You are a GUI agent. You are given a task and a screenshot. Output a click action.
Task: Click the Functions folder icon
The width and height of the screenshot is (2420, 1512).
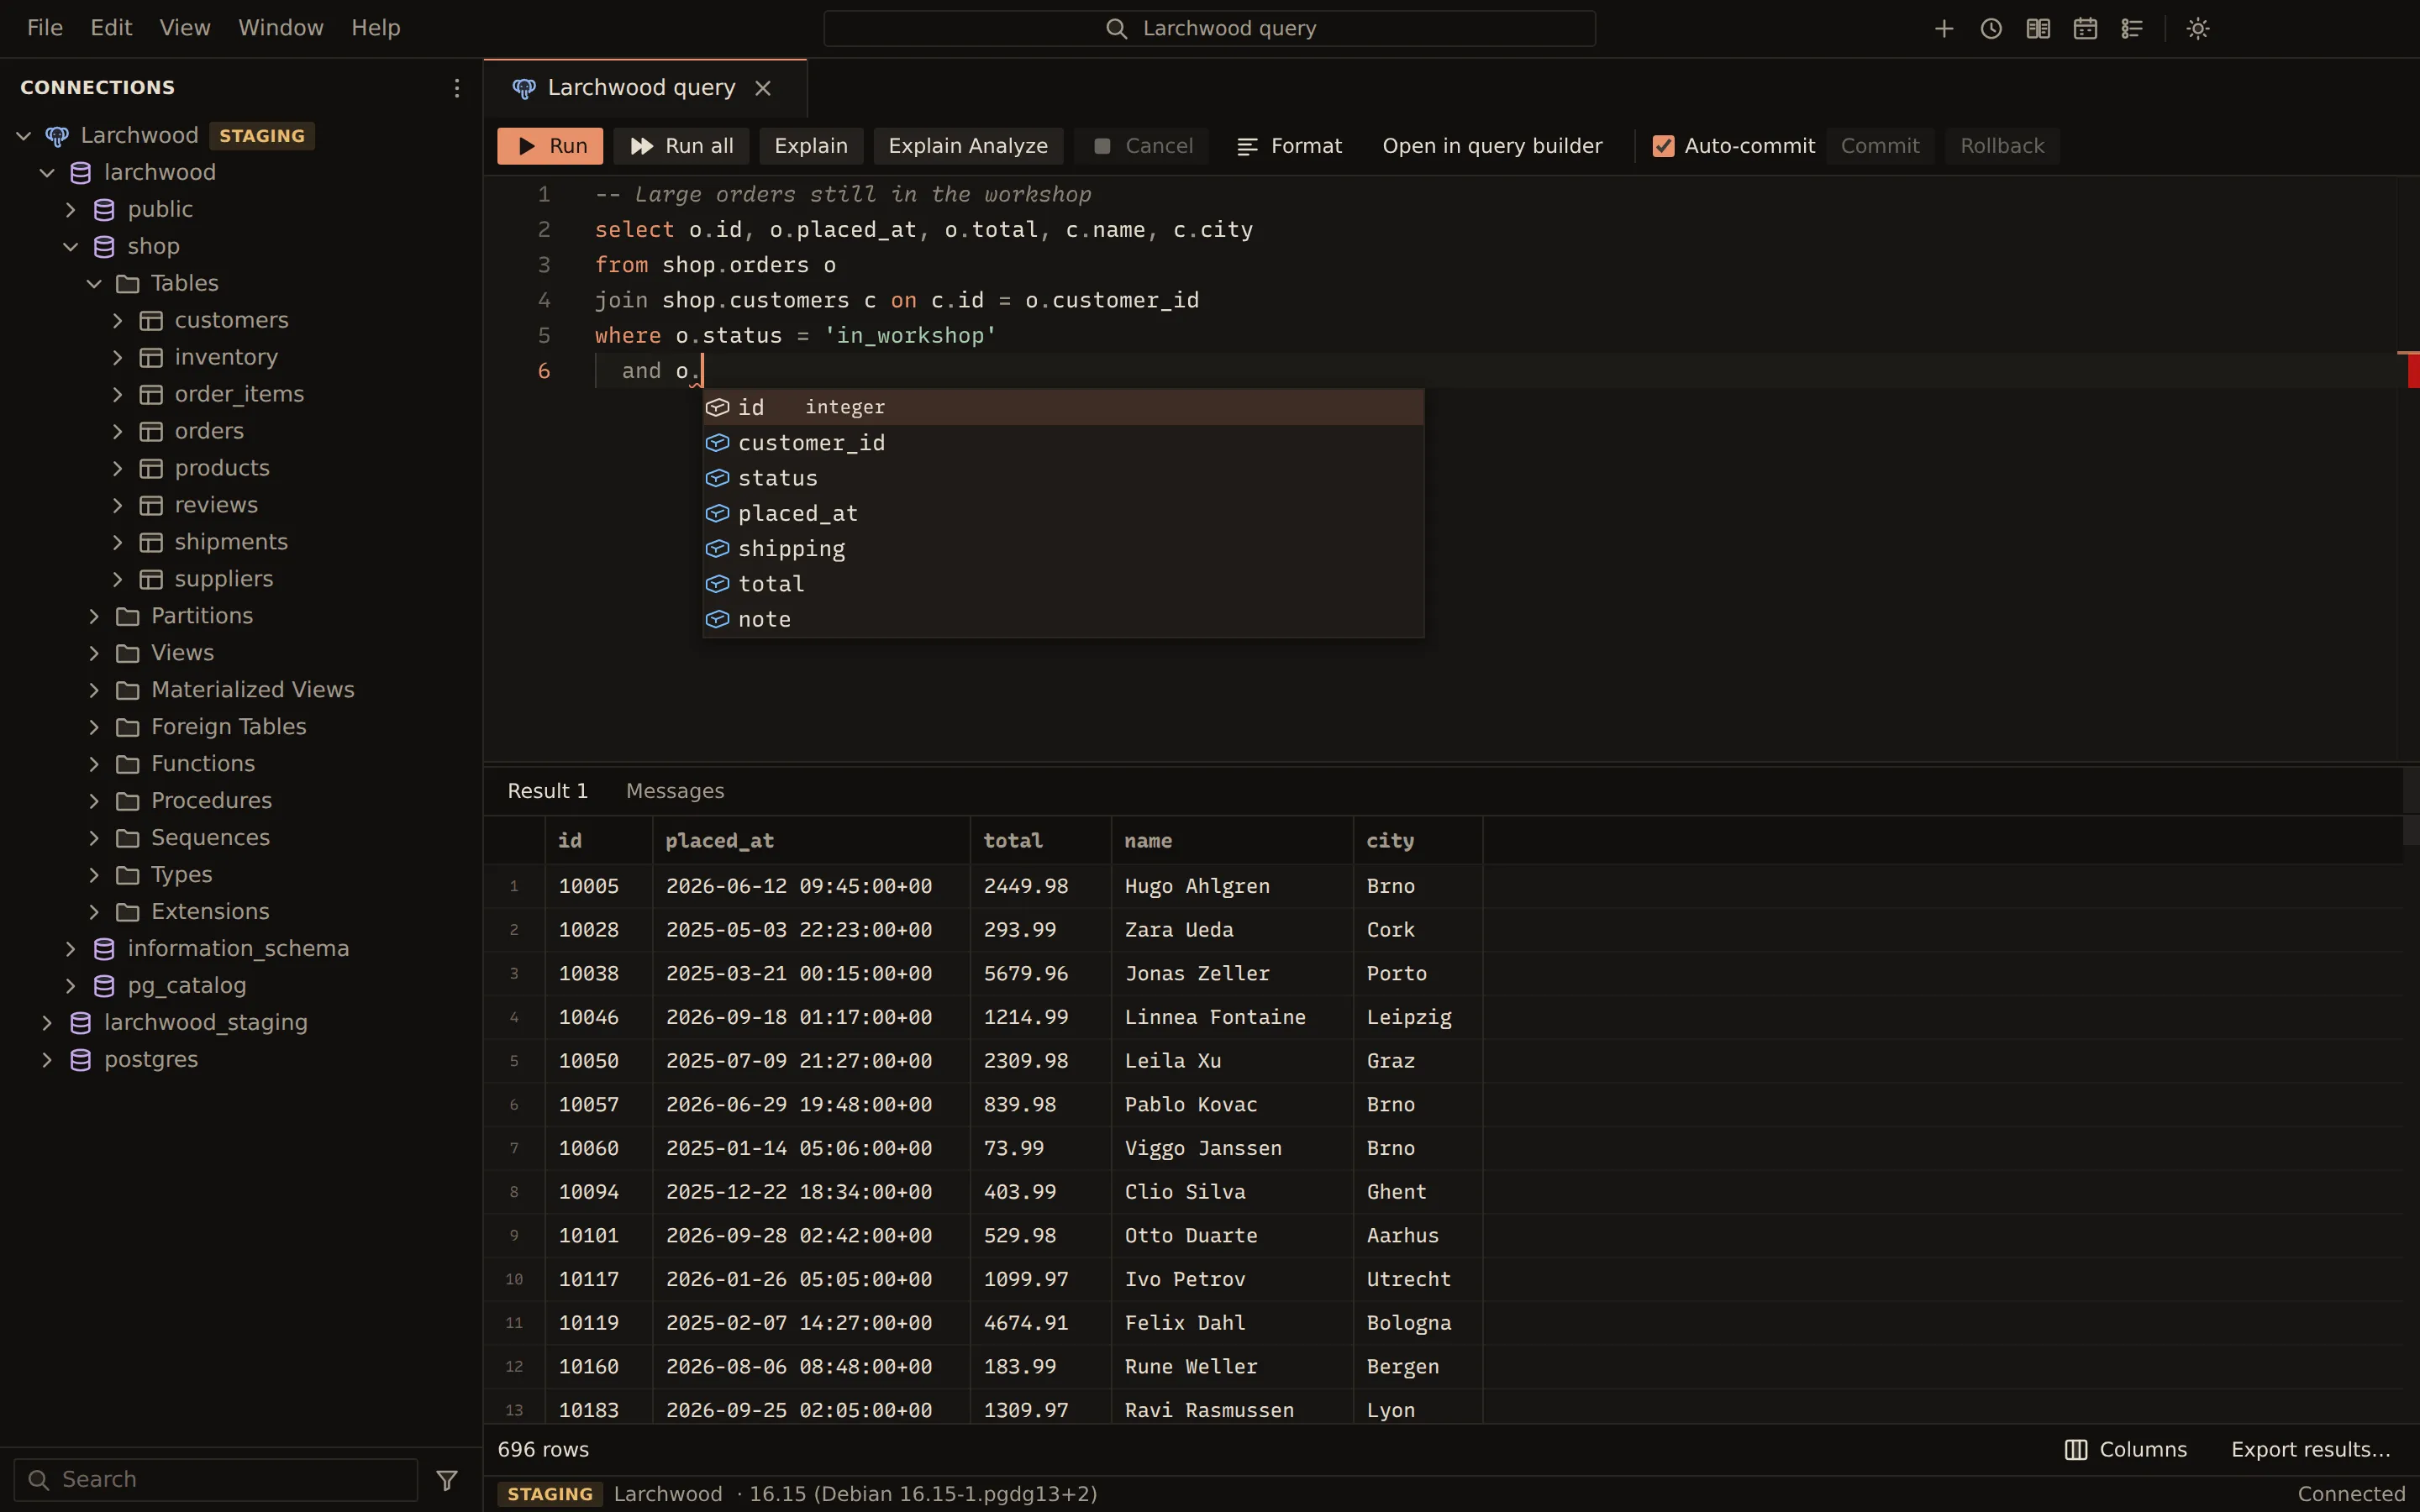[127, 764]
